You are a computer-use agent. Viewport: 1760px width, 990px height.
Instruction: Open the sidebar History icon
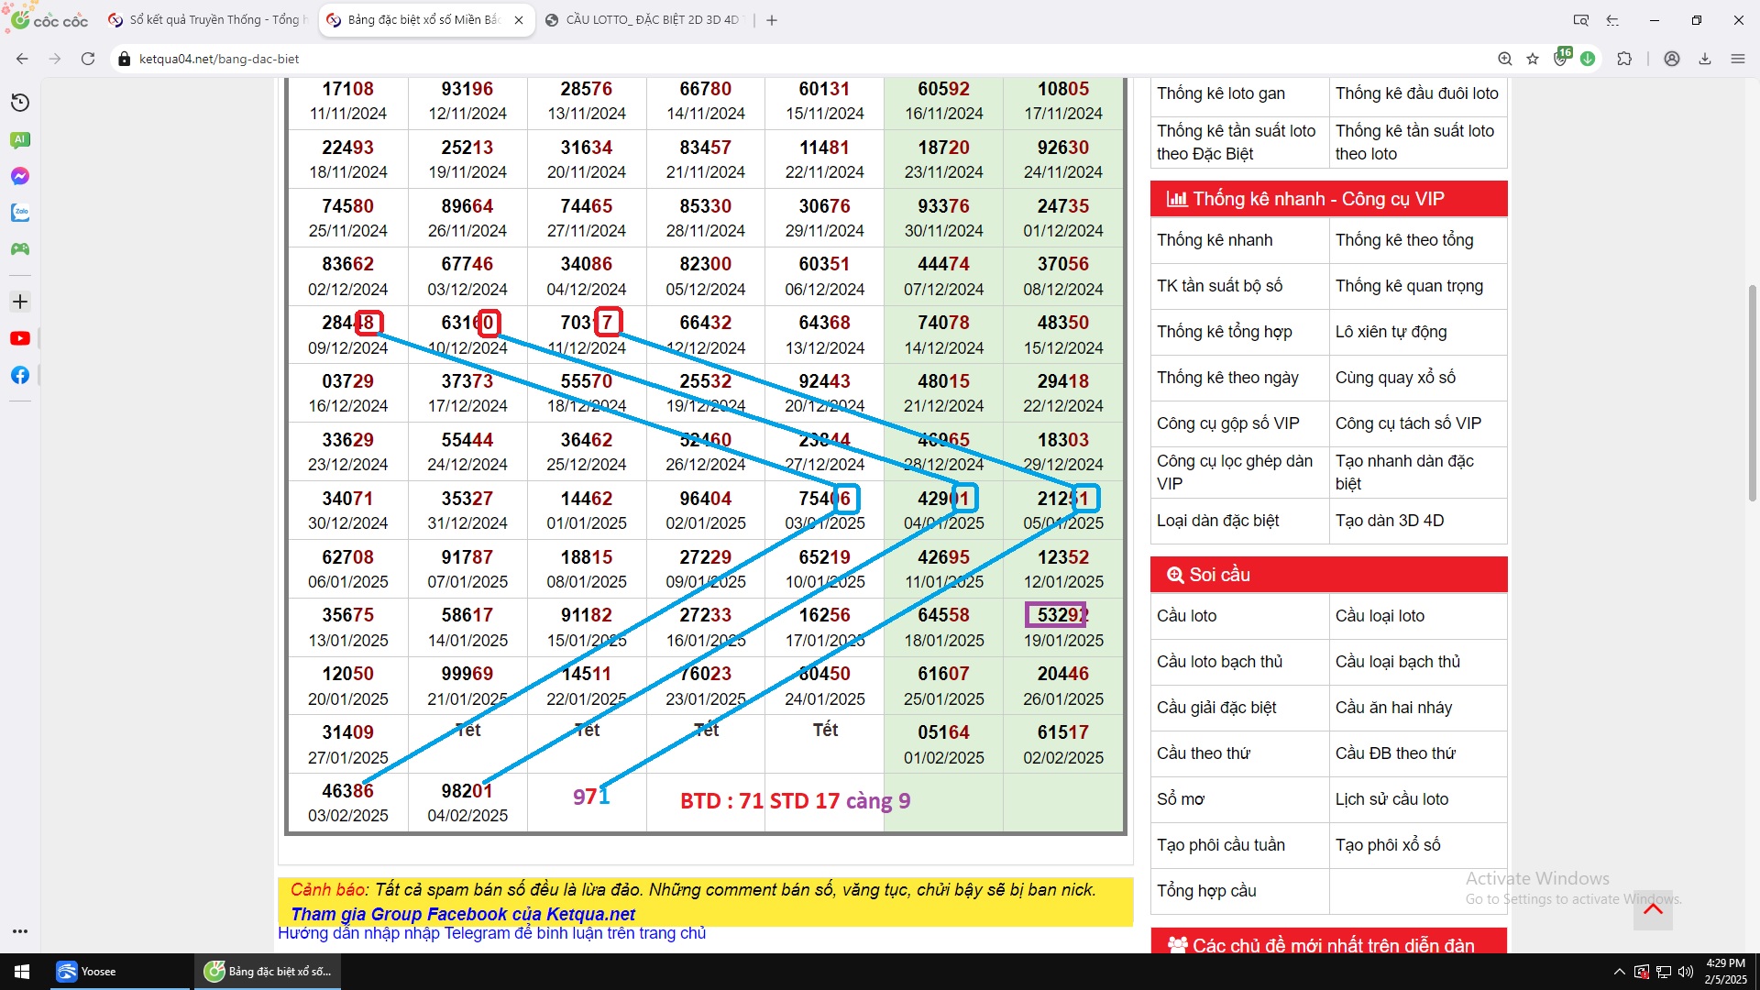pyautogui.click(x=20, y=103)
